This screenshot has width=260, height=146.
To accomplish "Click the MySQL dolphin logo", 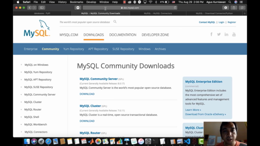I will [37, 29].
